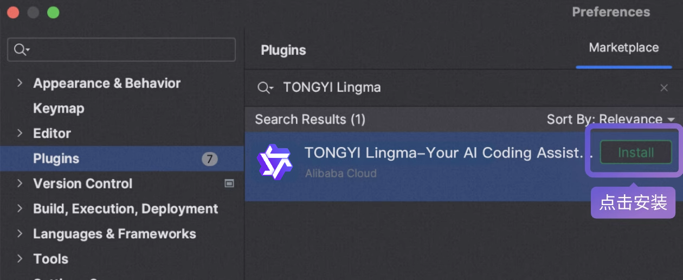Clear the plugin search text with X

[x=664, y=88]
